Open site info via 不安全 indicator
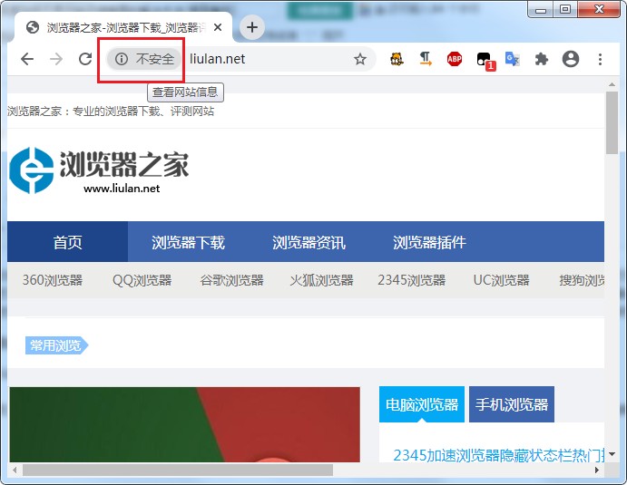 [x=144, y=59]
